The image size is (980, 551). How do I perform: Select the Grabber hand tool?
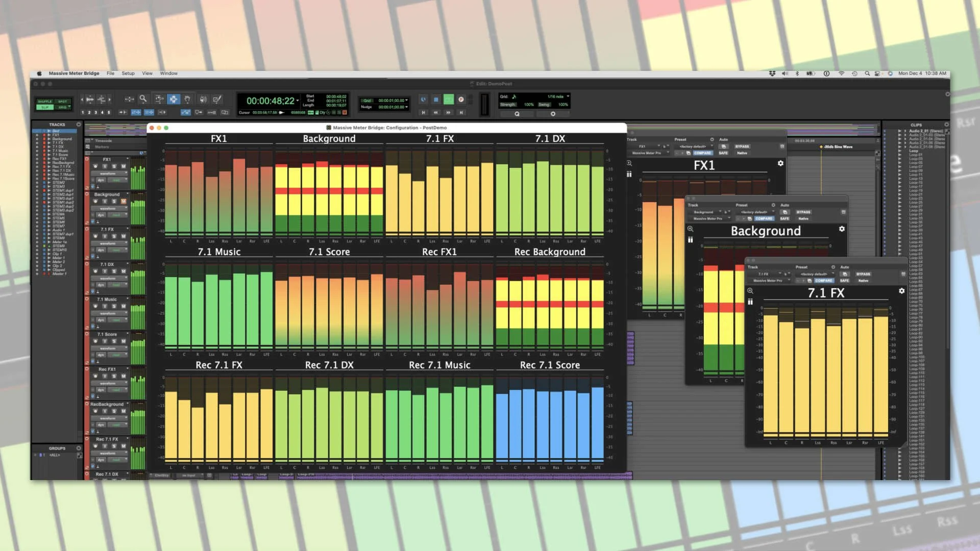pos(187,99)
